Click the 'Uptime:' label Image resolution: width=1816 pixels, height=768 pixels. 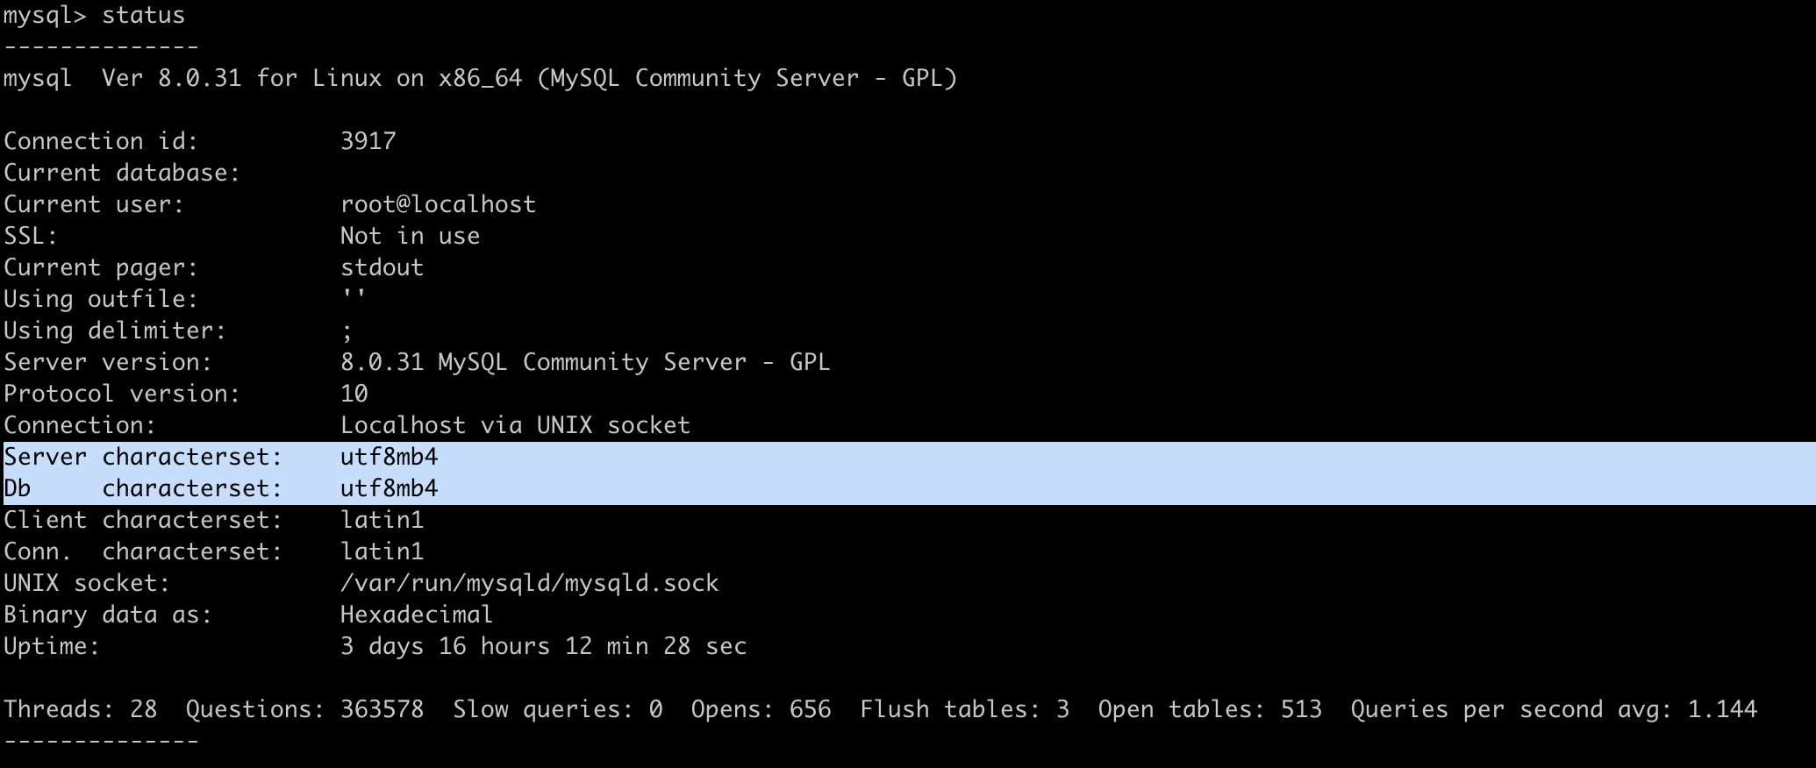[52, 646]
